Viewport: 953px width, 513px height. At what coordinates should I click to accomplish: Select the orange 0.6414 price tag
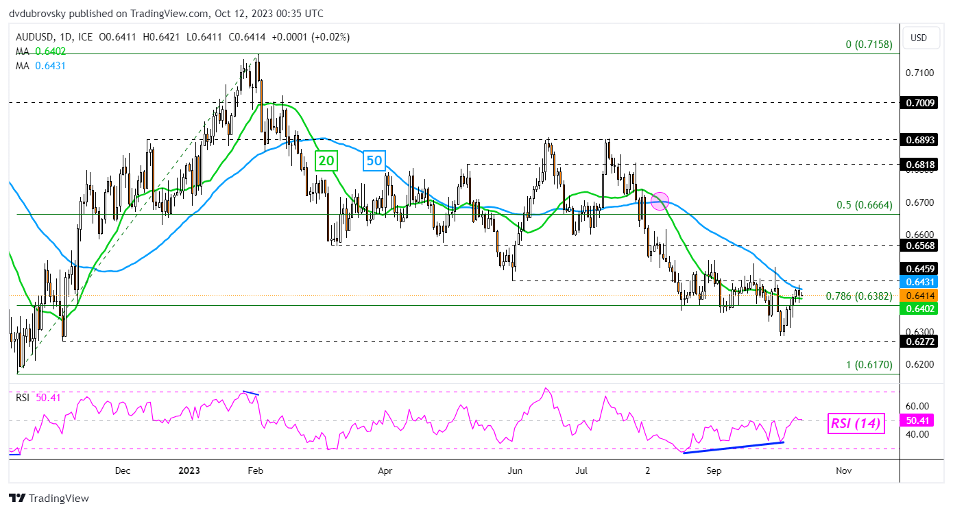(917, 296)
